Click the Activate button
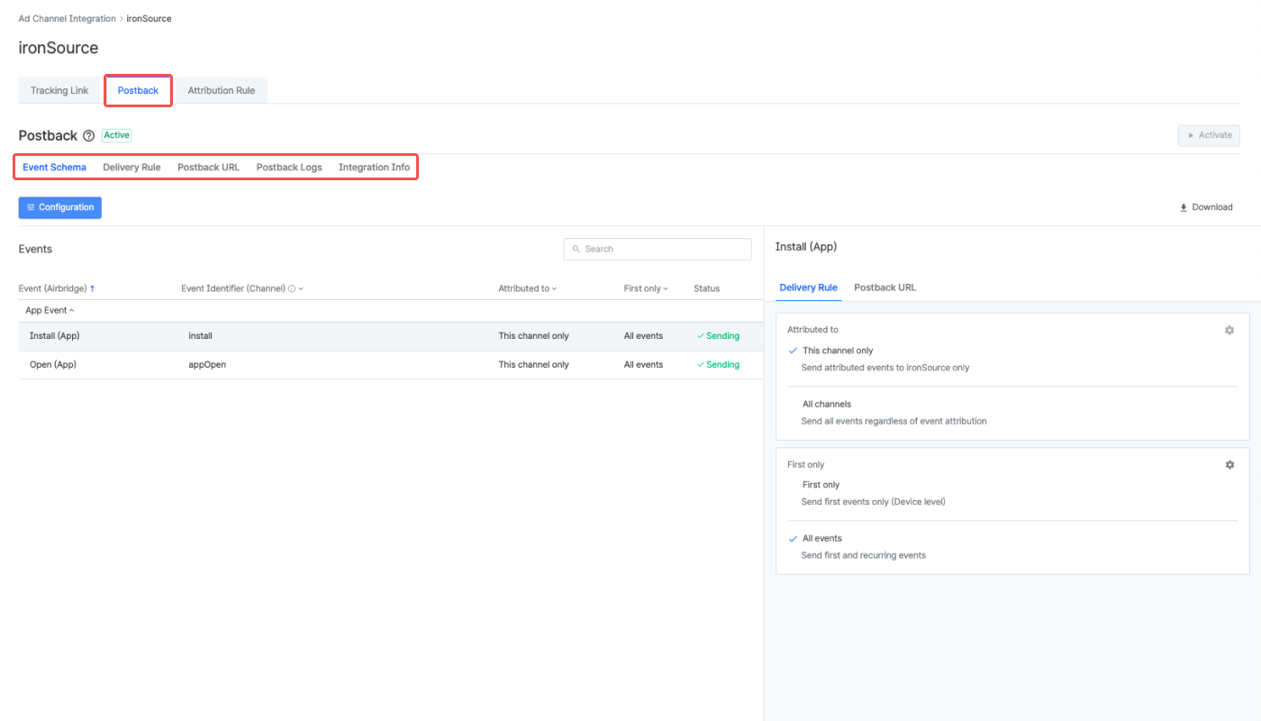The height and width of the screenshot is (721, 1261). (x=1209, y=135)
